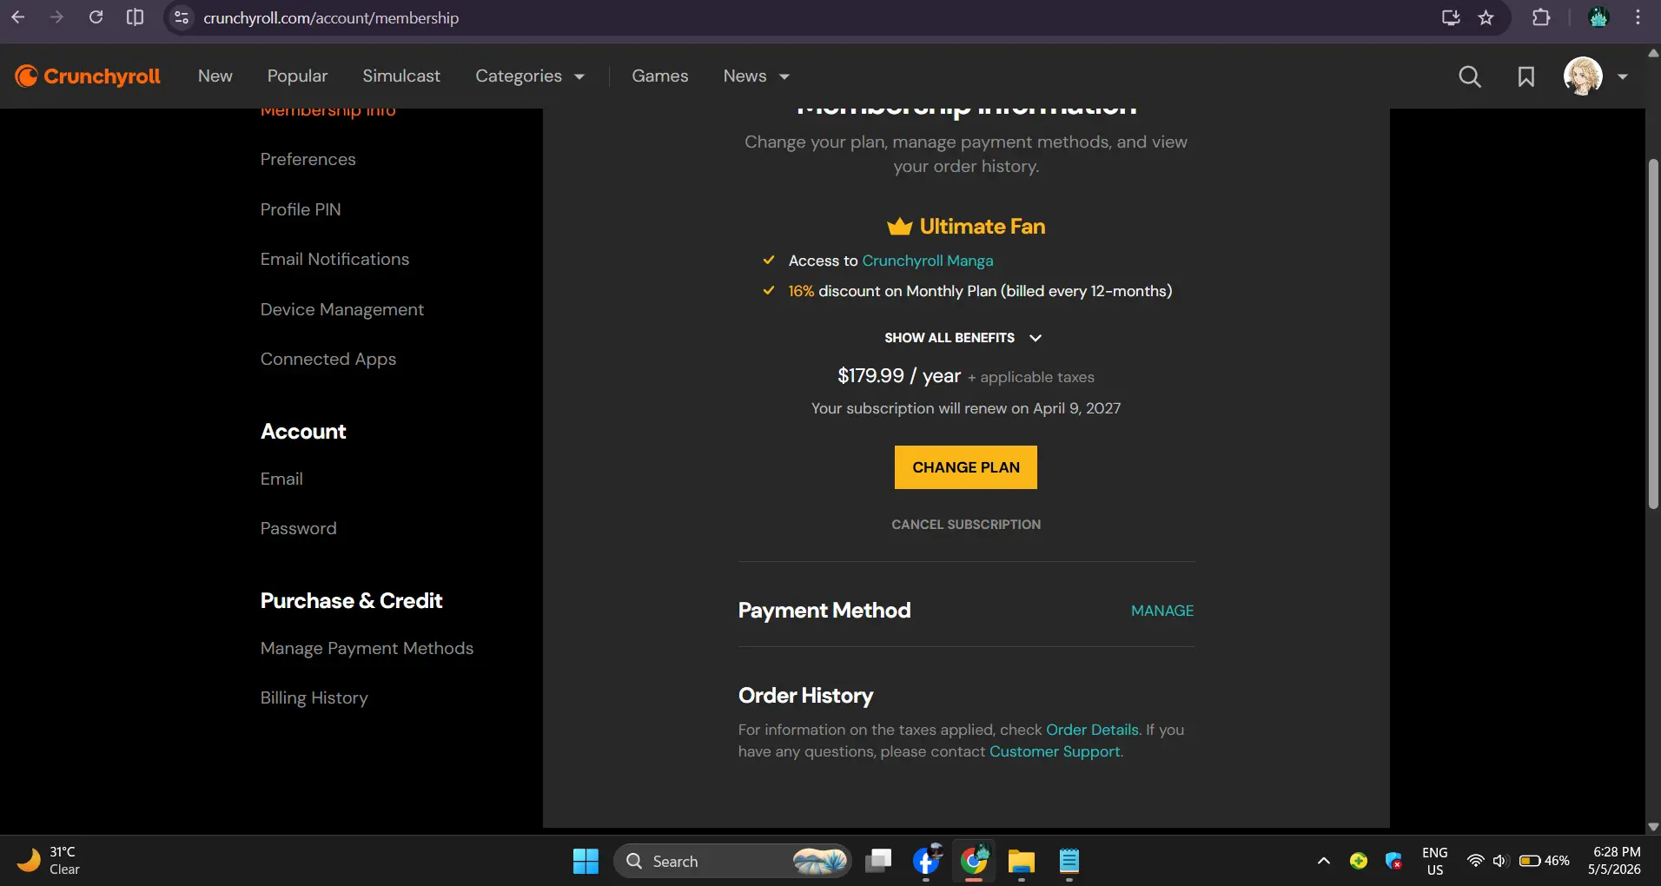Click the taskbar Search box

point(732,861)
